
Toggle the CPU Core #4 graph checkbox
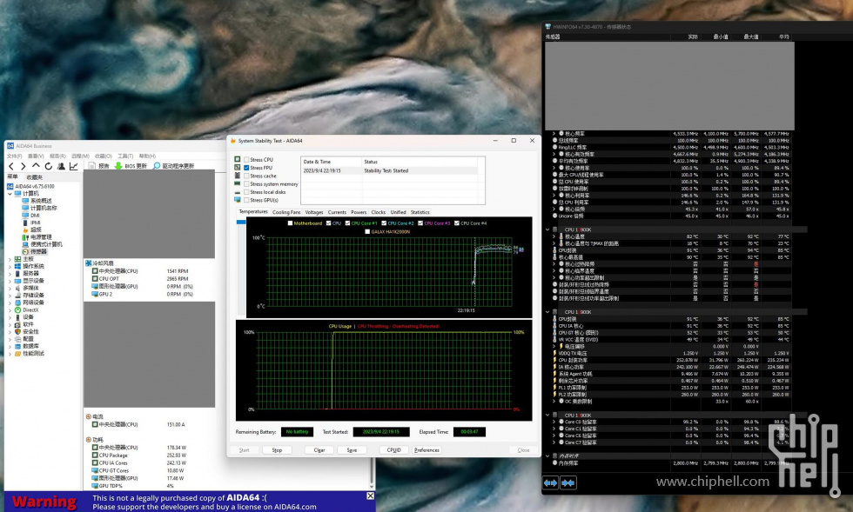(456, 223)
